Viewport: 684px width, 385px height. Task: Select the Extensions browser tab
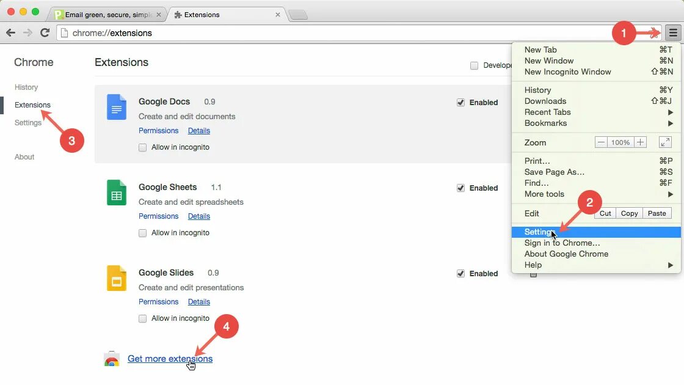(x=227, y=15)
